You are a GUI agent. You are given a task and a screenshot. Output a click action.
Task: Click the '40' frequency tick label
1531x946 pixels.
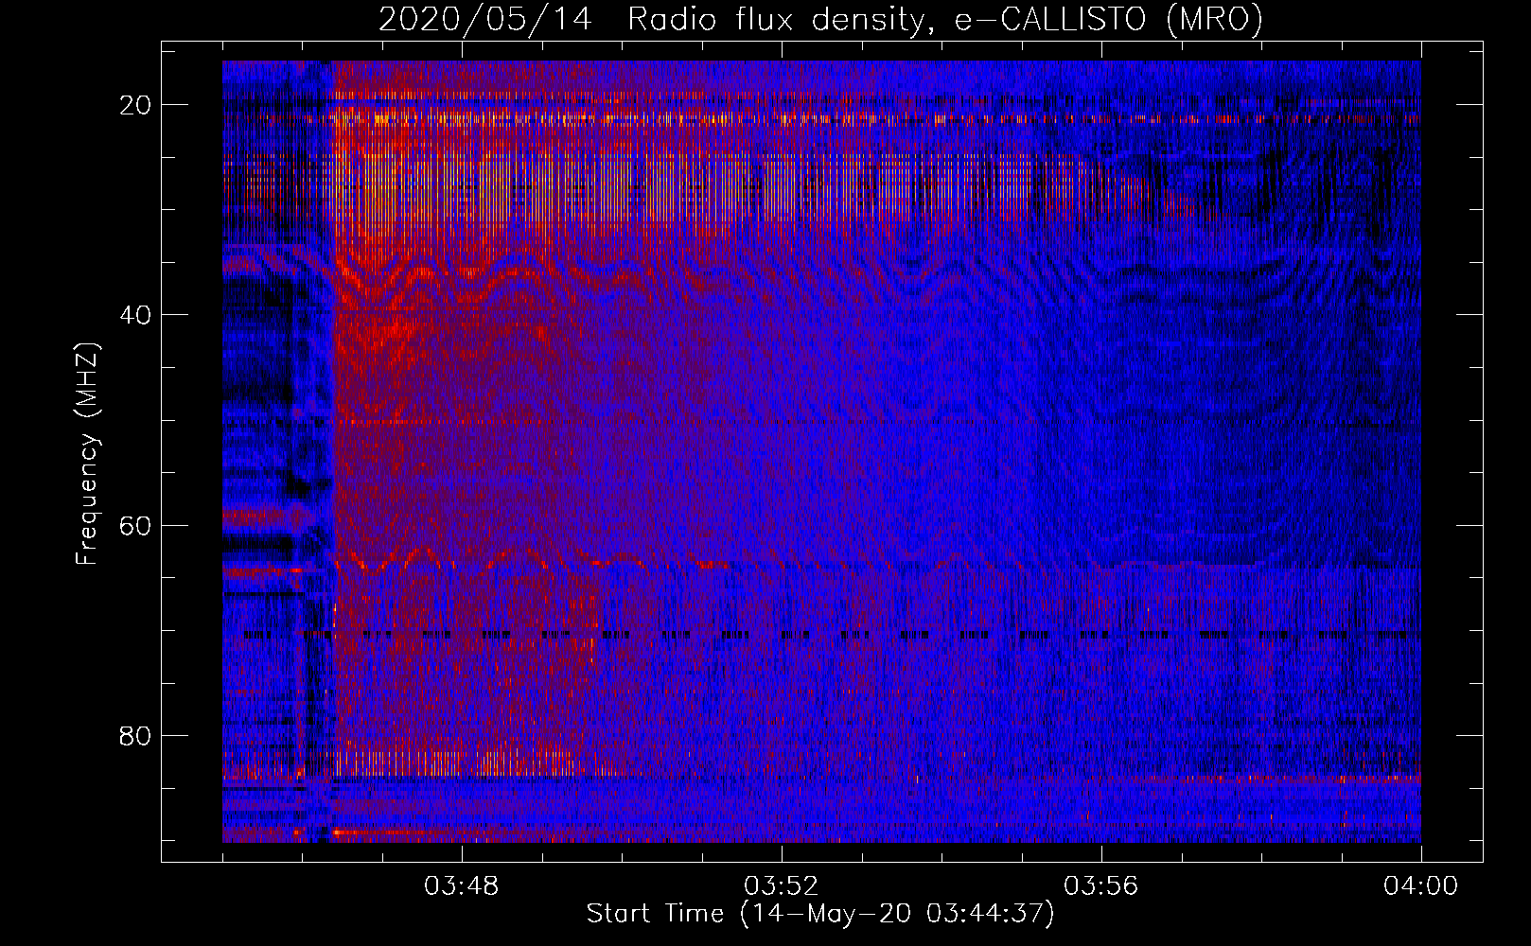click(x=136, y=315)
